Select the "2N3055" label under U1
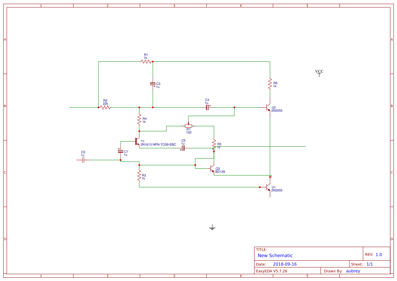This screenshot has width=397, height=281. tap(277, 190)
